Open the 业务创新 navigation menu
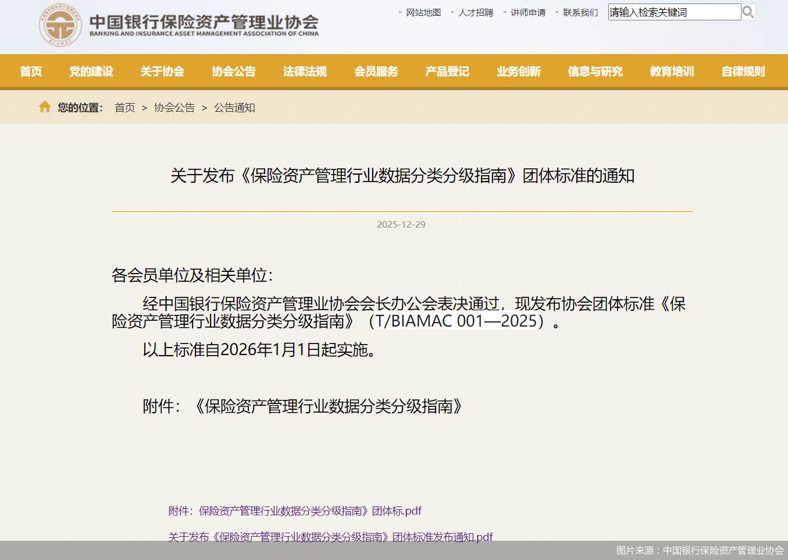Viewport: 788px width, 560px height. (518, 71)
